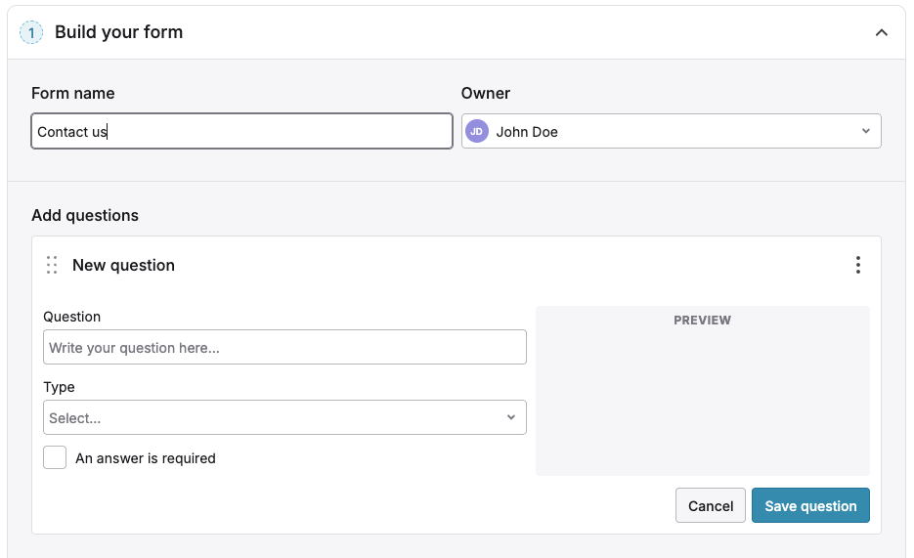Image resolution: width=914 pixels, height=558 pixels.
Task: Click the Add questions heading
Action: 85,216
